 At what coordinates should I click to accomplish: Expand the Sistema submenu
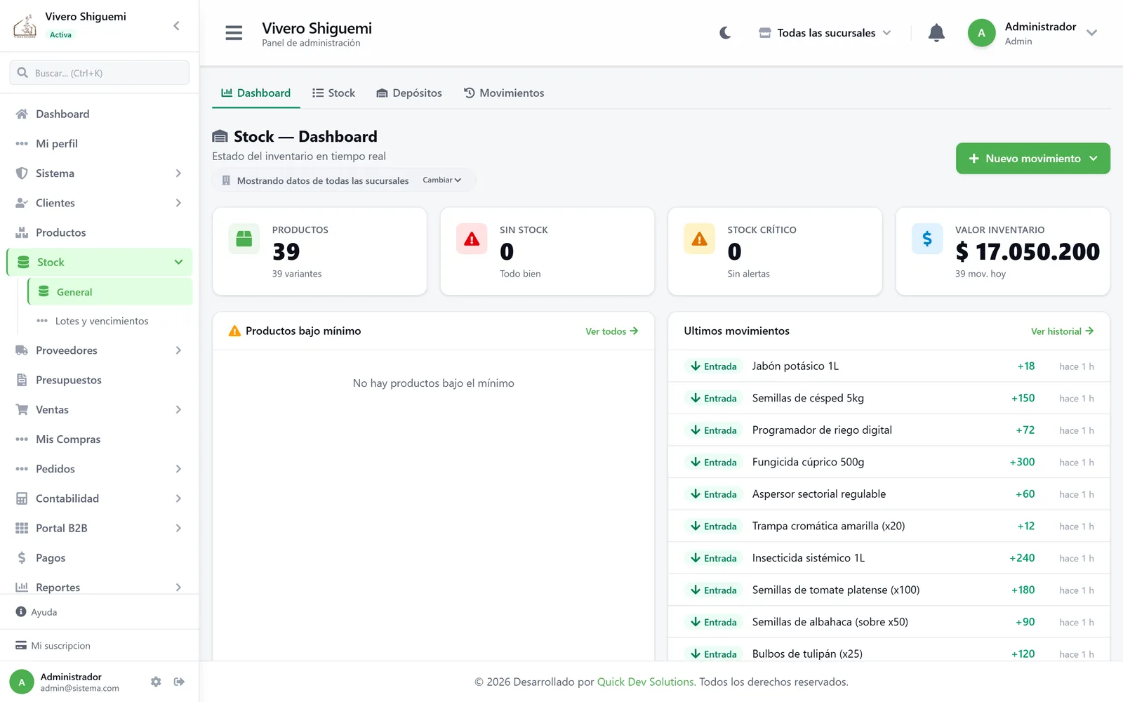[178, 173]
